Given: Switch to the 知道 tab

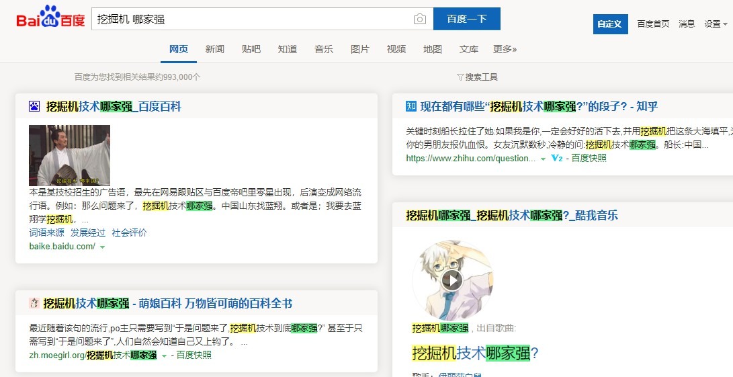Looking at the screenshot, I should (288, 49).
